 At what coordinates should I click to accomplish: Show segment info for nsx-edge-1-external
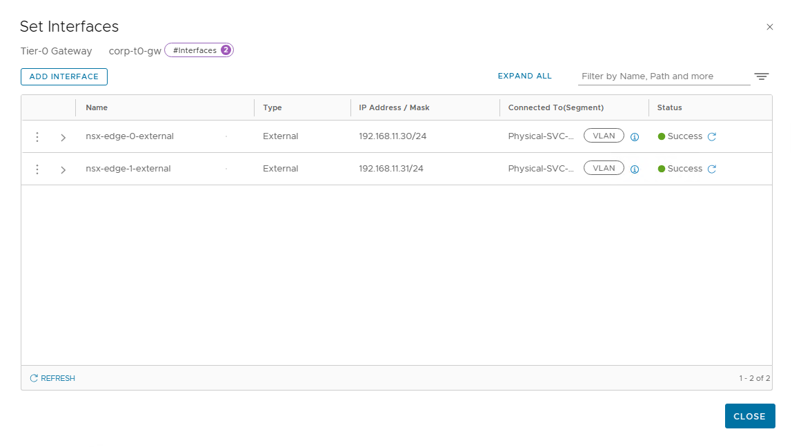pyautogui.click(x=635, y=169)
